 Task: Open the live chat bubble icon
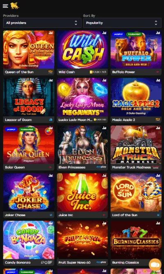[155, 265]
